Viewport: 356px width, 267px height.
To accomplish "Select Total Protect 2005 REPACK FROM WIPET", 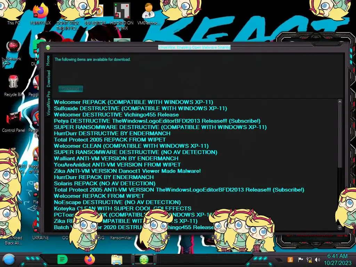I will pyautogui.click(x=110, y=140).
